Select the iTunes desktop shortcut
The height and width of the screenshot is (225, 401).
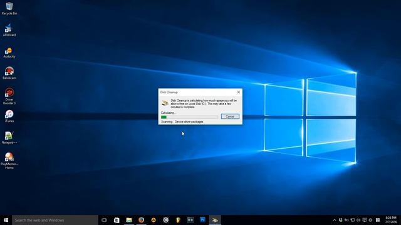click(x=9, y=116)
